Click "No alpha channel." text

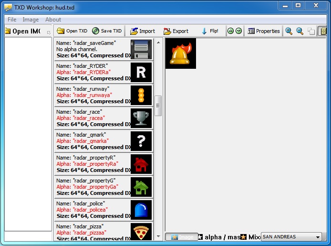click(x=77, y=49)
